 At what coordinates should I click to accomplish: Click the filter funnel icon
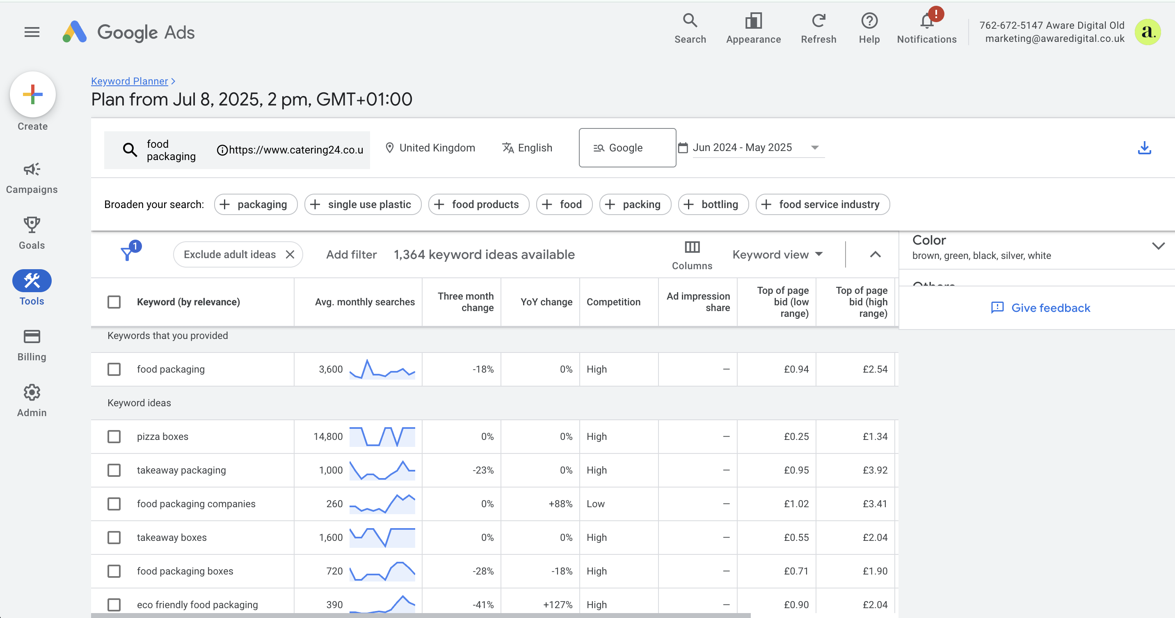pos(128,254)
